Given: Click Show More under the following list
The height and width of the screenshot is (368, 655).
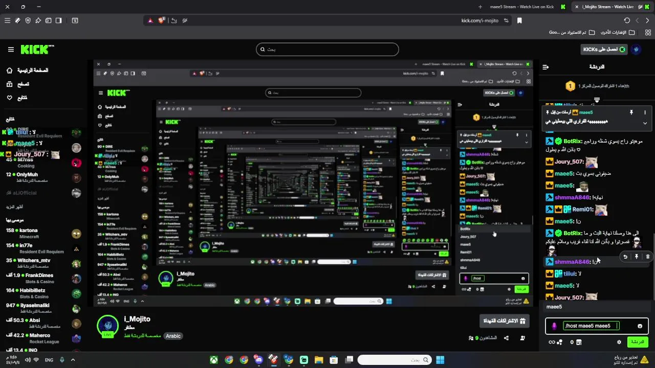Looking at the screenshot, I should (14, 207).
